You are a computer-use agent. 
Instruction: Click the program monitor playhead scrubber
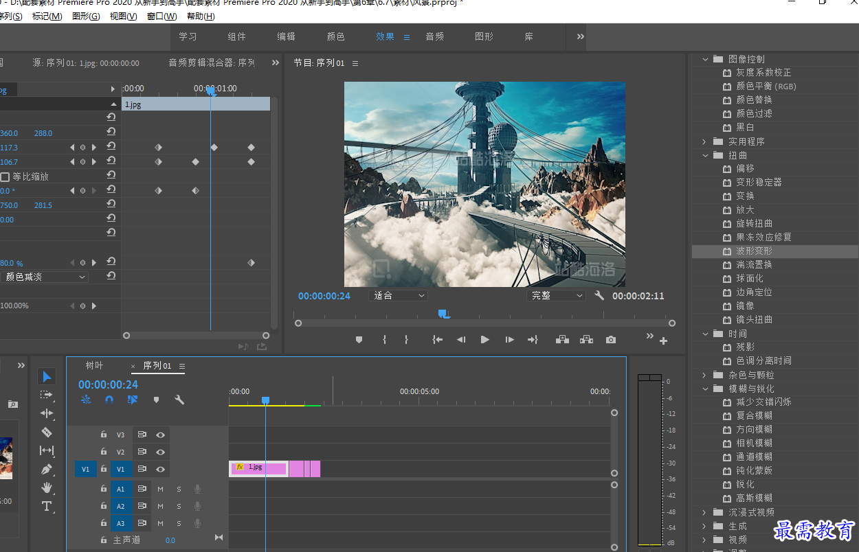tap(444, 314)
